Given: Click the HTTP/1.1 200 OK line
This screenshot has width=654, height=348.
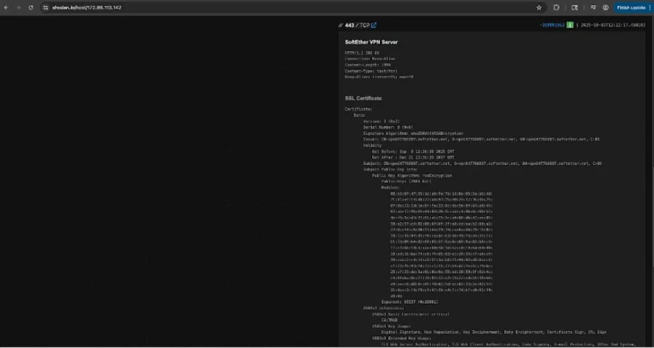Looking at the screenshot, I should [x=362, y=53].
